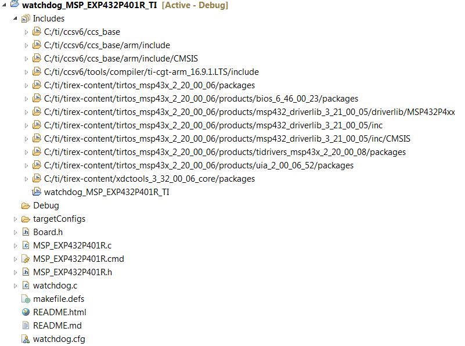The height and width of the screenshot is (346, 465).
Task: Click the watchdog.cfg configuration file icon
Action: [26, 339]
